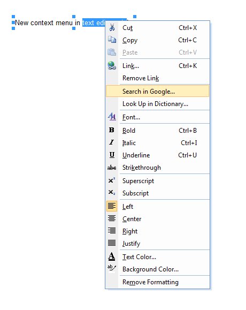Toggle Center alignment
Viewport: 246px width, 310px height.
click(x=158, y=218)
